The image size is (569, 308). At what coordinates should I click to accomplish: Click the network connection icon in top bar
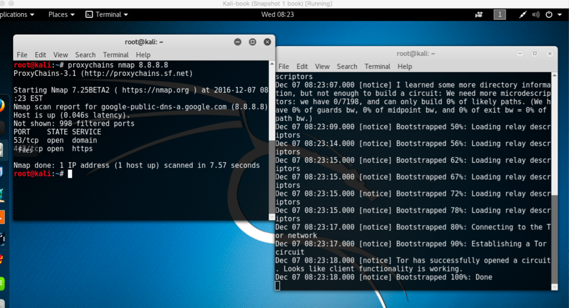pos(523,15)
